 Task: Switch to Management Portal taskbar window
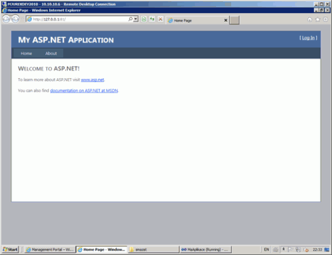pyautogui.click(x=50, y=249)
